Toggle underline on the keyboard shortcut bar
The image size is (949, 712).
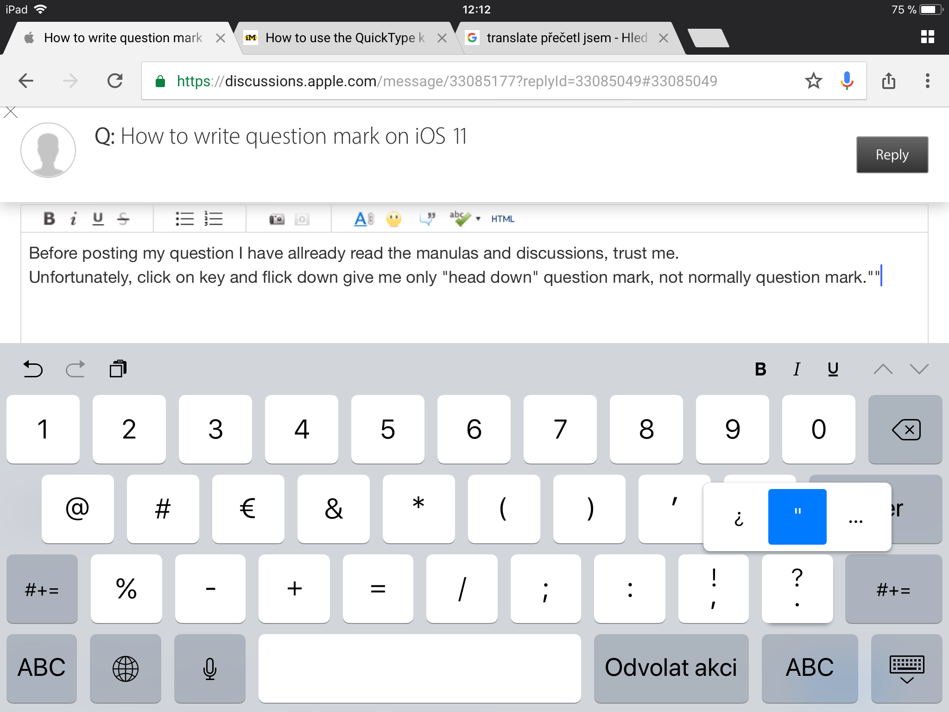[x=833, y=369]
